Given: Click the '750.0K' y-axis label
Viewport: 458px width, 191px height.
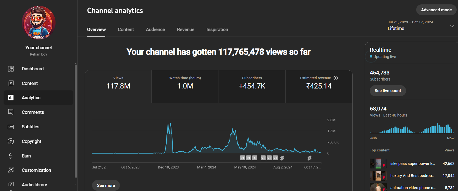Looking at the screenshot, I should coord(333,142).
